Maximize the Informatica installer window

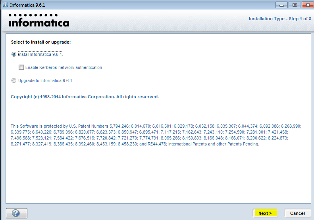pyautogui.click(x=295, y=5)
